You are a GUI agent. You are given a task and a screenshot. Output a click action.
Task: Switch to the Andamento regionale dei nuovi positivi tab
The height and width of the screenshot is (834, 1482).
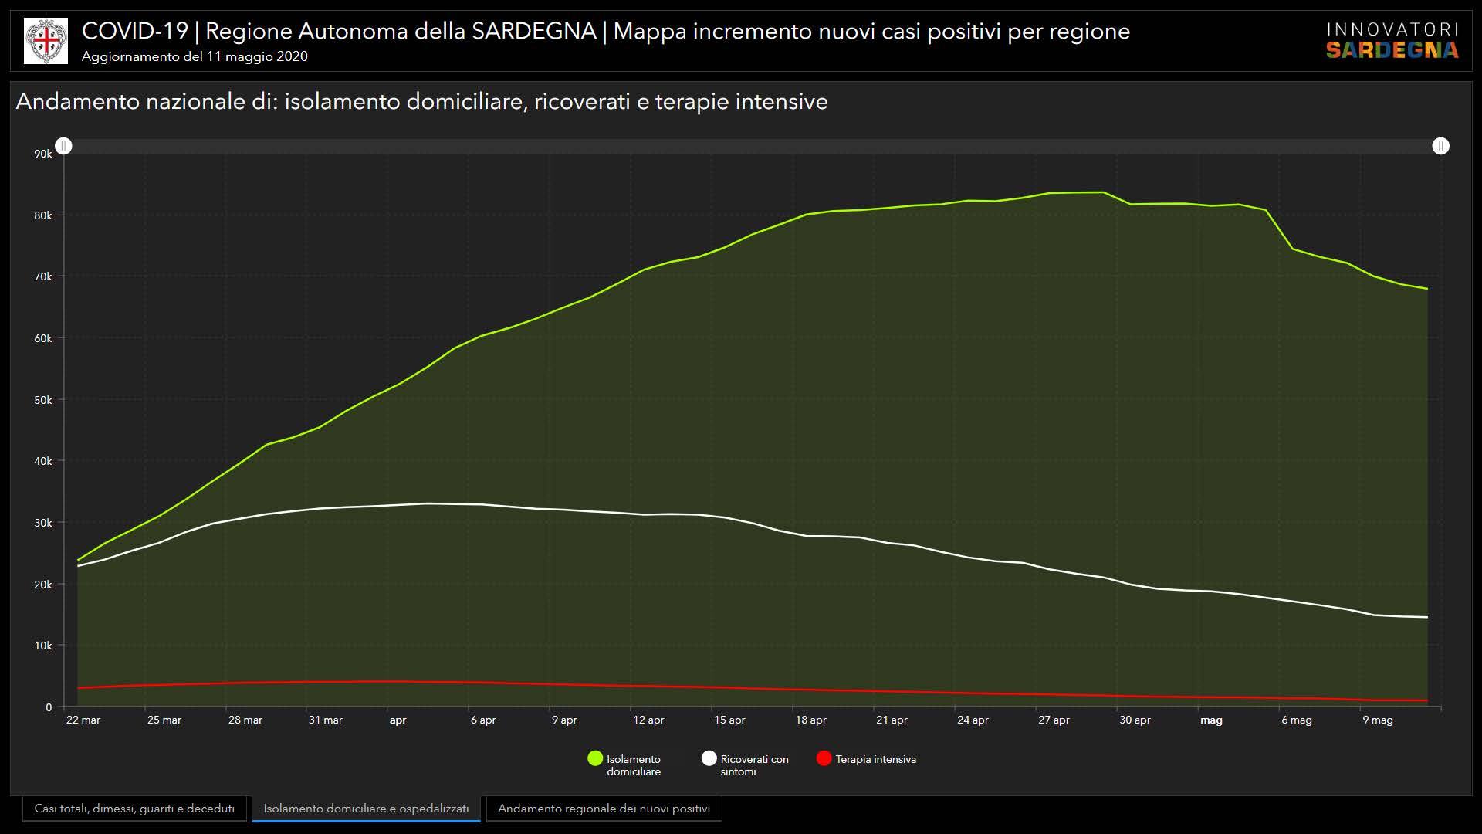(604, 809)
